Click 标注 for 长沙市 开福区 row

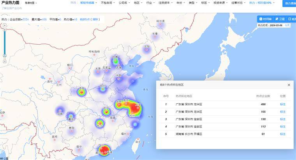click(282, 134)
